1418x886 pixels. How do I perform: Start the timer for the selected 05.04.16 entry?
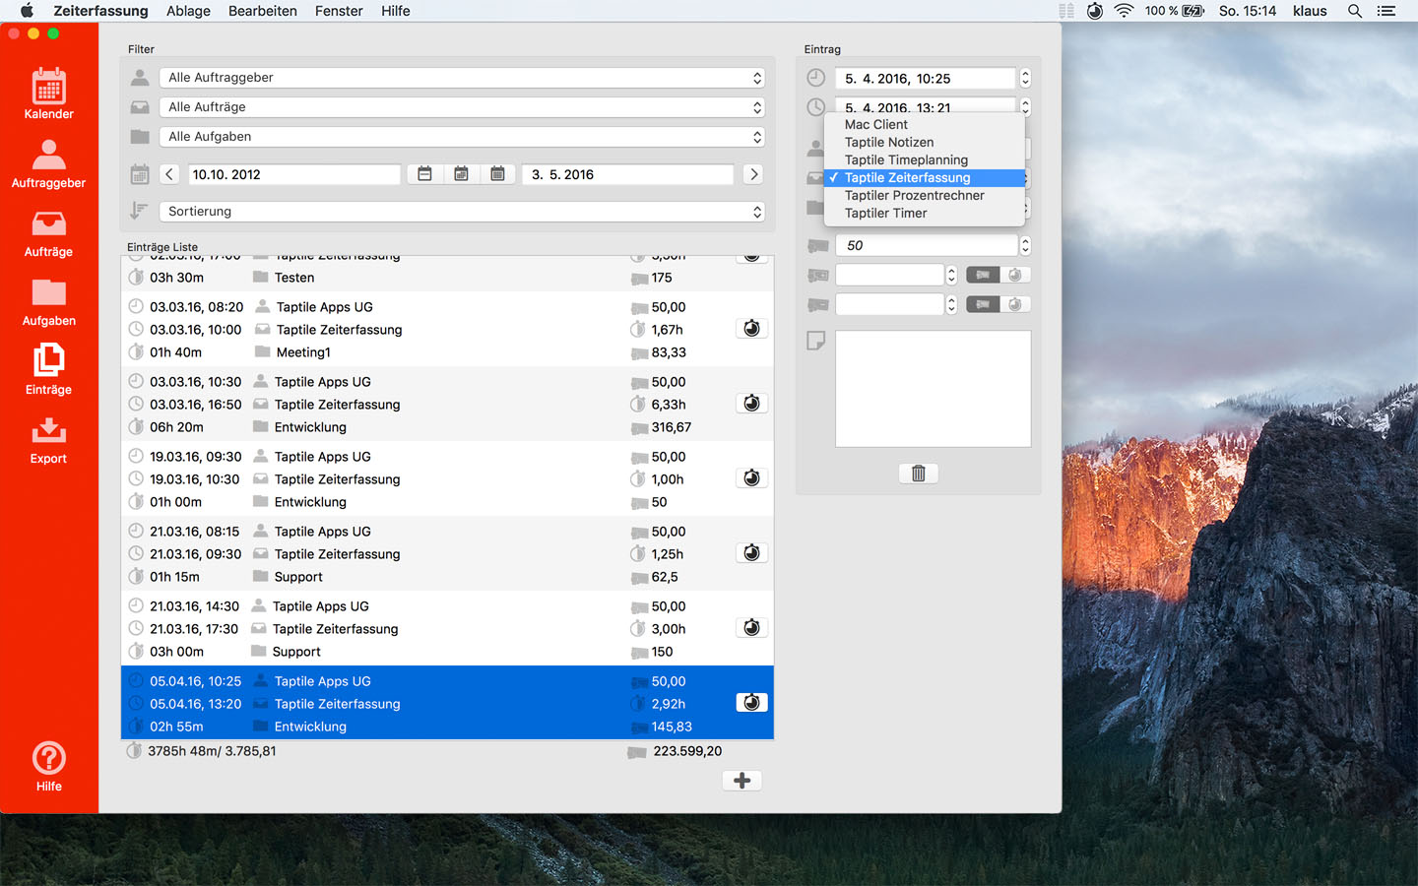[751, 702]
